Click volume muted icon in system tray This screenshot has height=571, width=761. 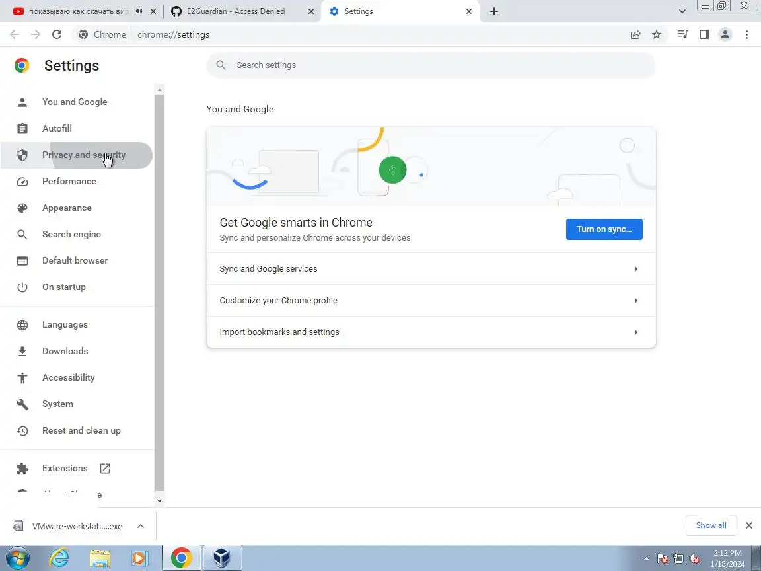click(x=694, y=559)
